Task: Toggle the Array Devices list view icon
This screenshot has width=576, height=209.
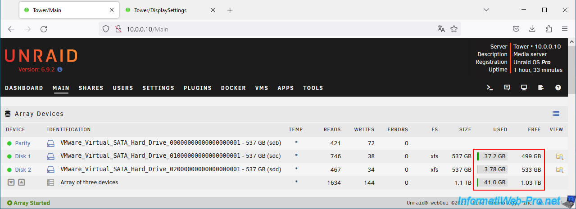Action: tap(556, 114)
